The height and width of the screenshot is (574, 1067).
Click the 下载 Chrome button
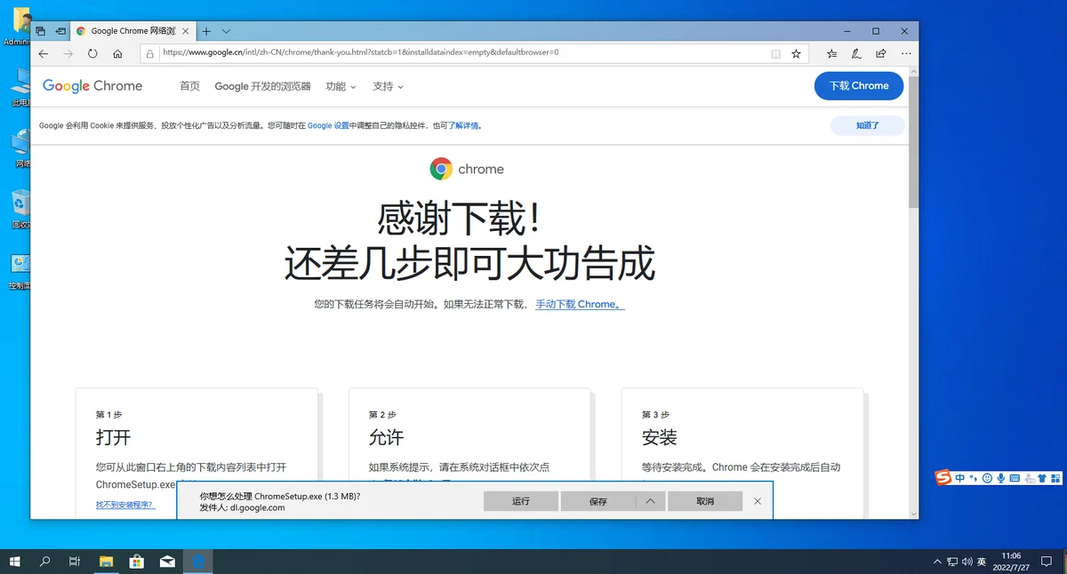pyautogui.click(x=859, y=86)
